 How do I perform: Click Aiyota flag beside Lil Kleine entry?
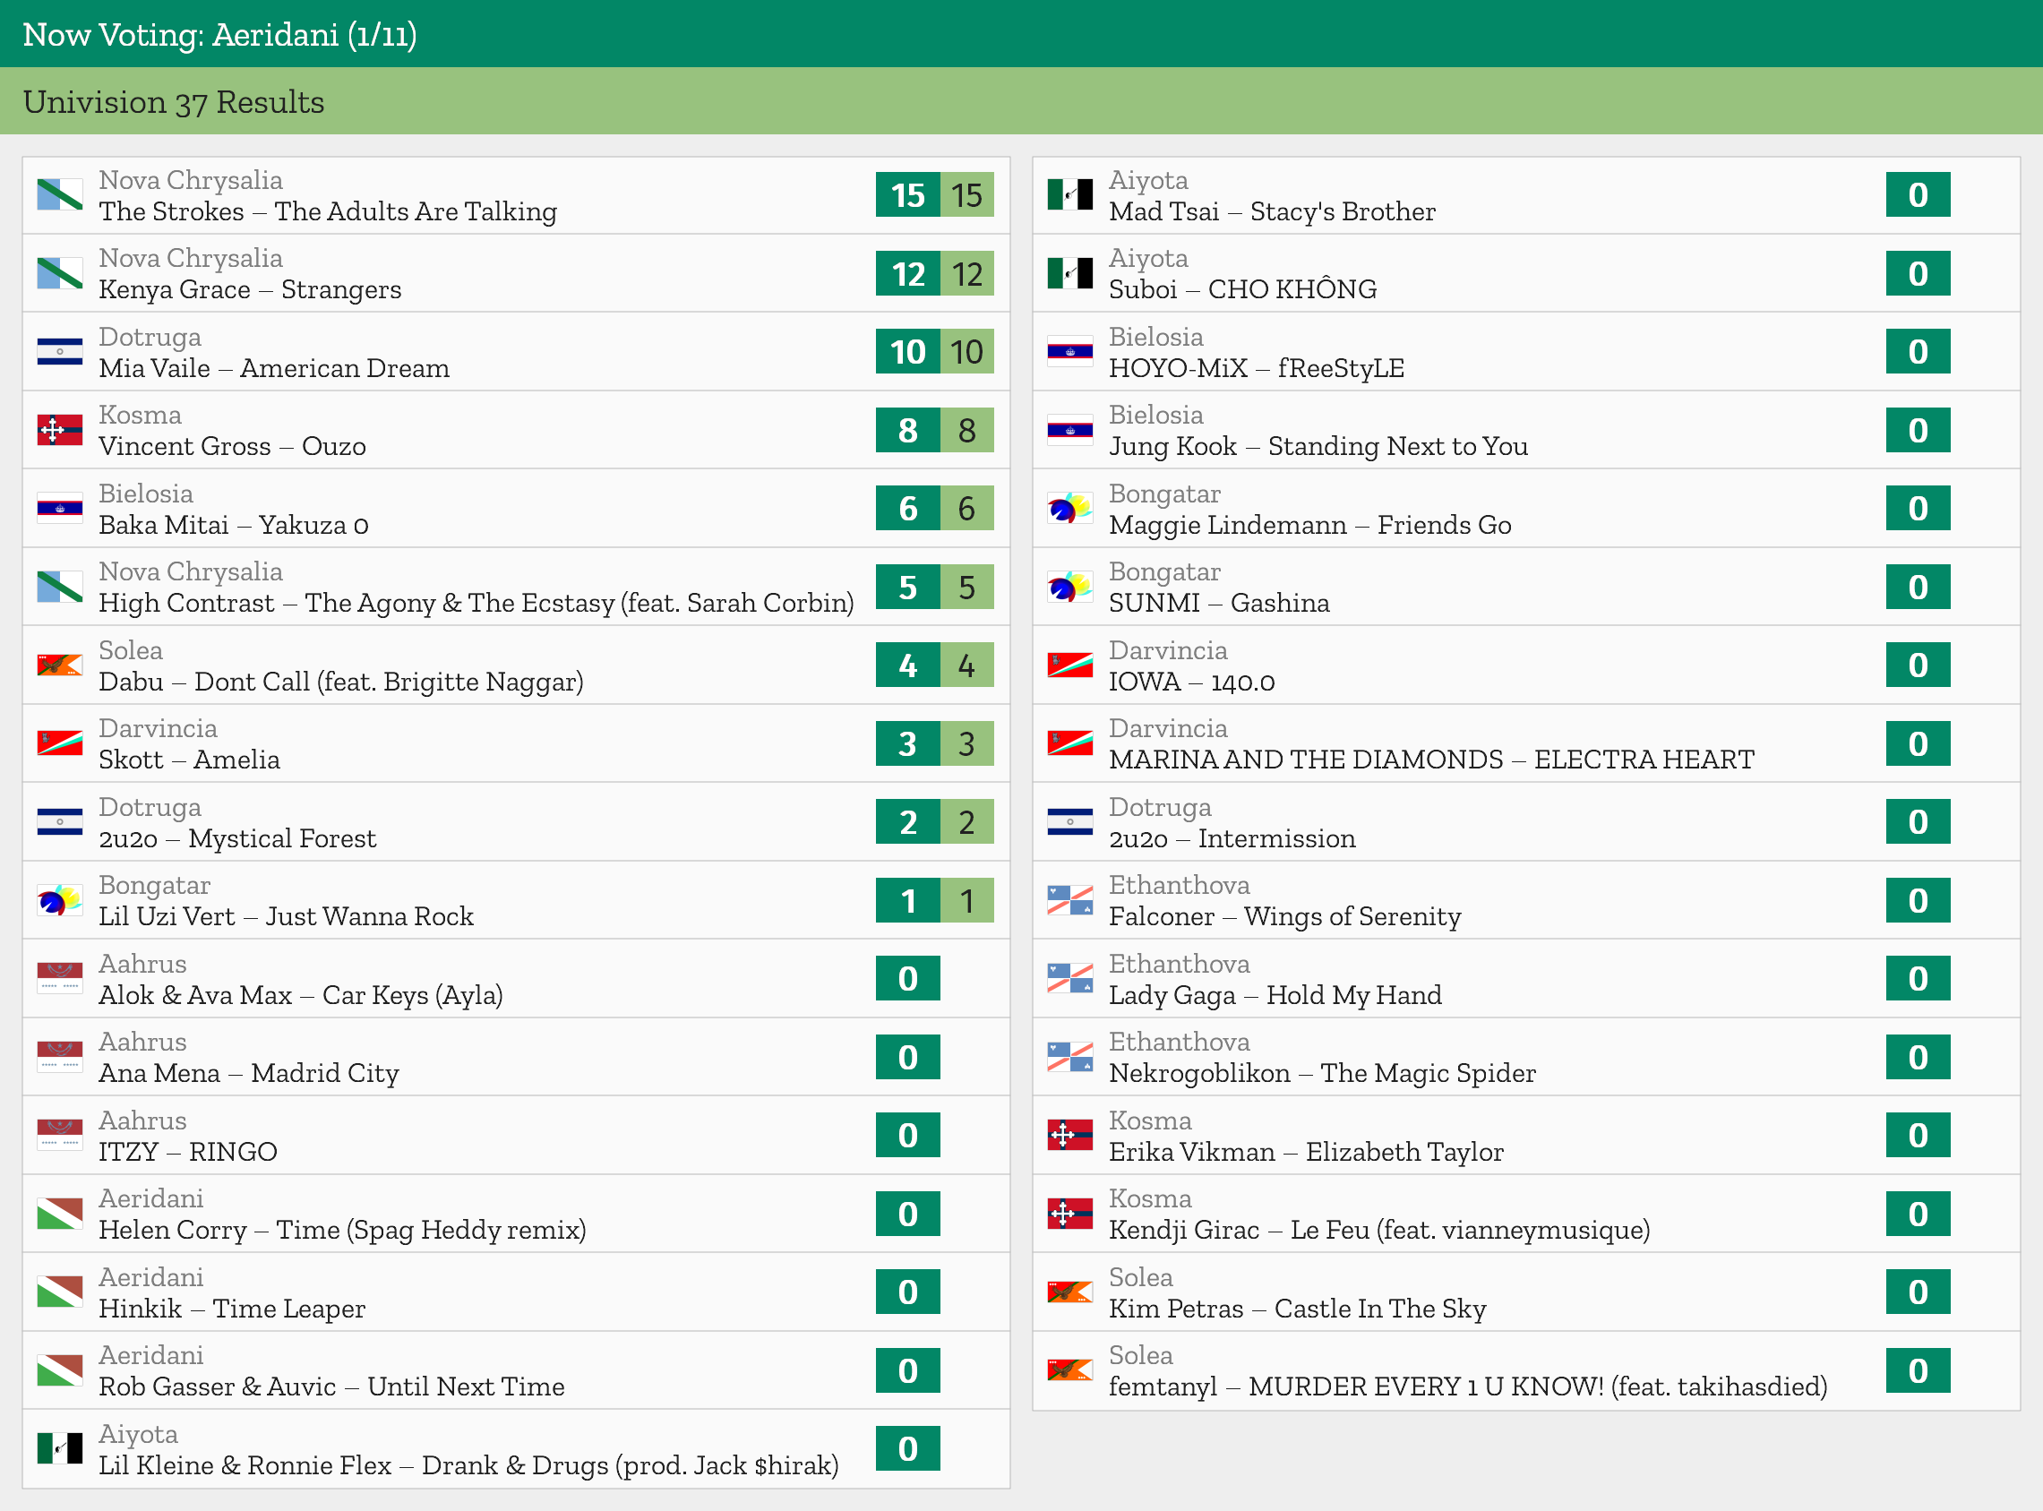(59, 1449)
